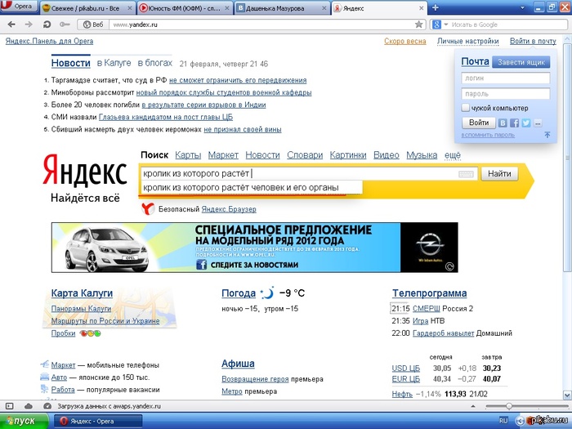
Task: Open Opera Turbo gauge icon in status bar
Action: tap(47, 406)
